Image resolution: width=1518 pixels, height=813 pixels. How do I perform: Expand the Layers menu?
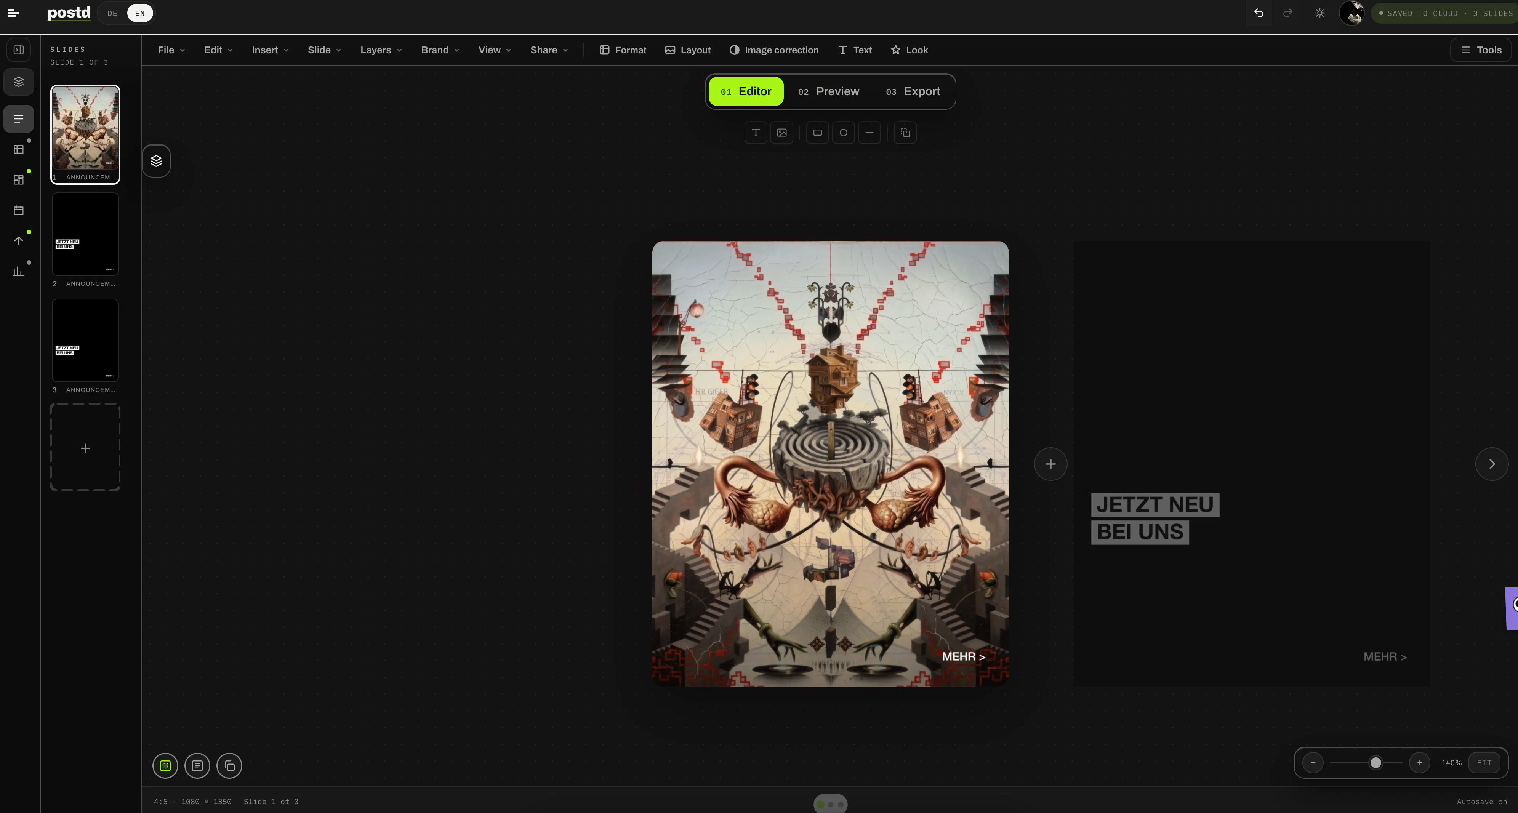pyautogui.click(x=381, y=50)
